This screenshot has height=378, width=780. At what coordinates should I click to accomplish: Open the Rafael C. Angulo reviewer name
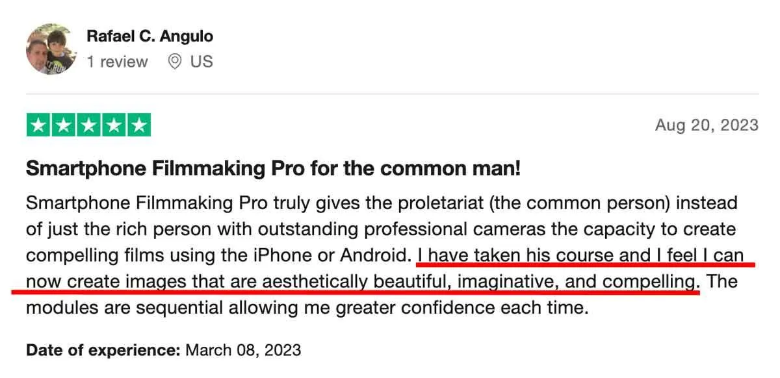point(149,36)
